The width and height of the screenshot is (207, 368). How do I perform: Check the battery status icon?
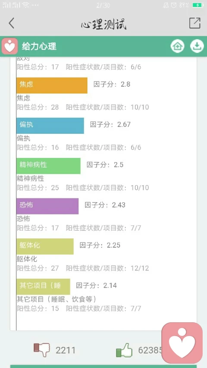point(198,5)
